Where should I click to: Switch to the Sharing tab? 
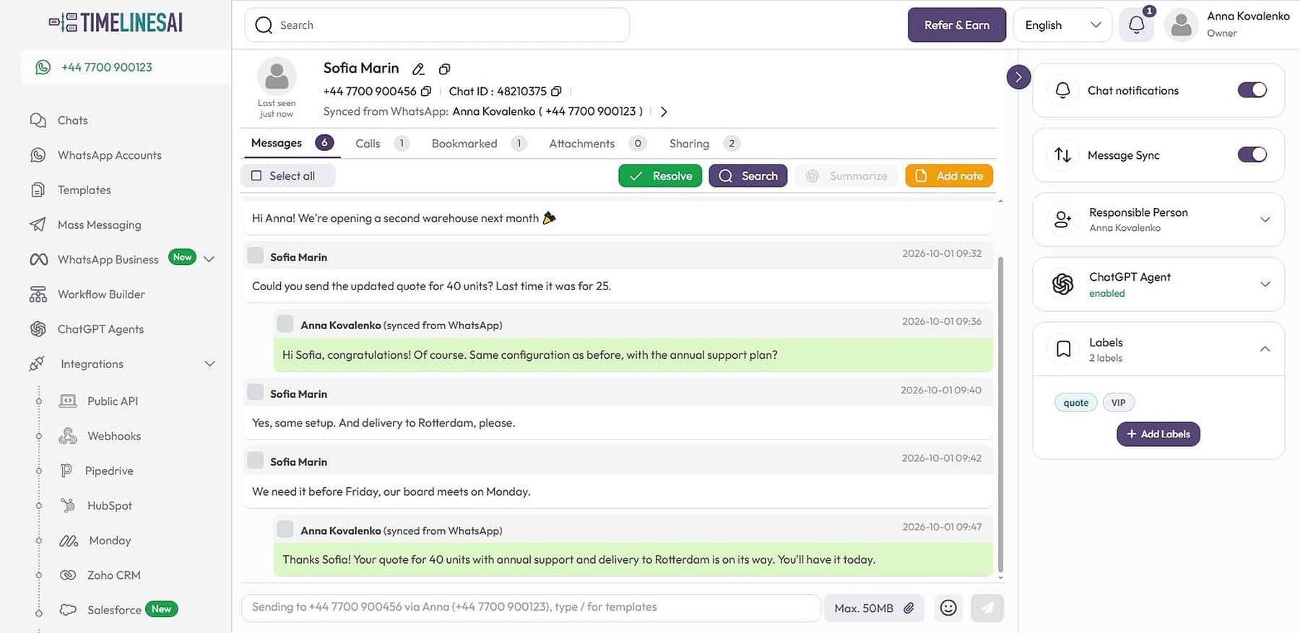(x=704, y=144)
